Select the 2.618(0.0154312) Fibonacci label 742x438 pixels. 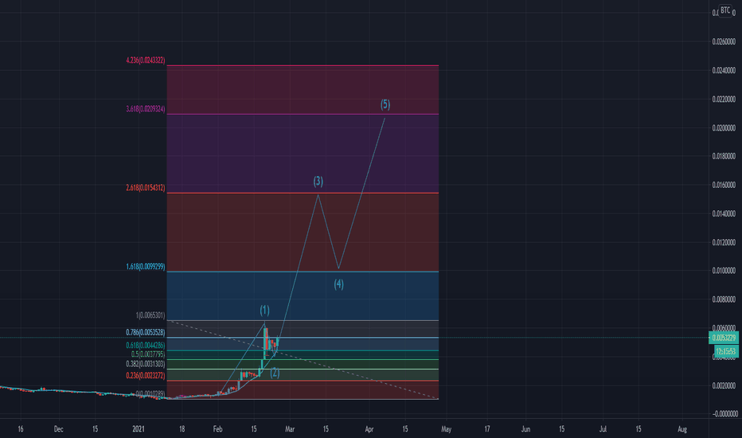tap(146, 188)
